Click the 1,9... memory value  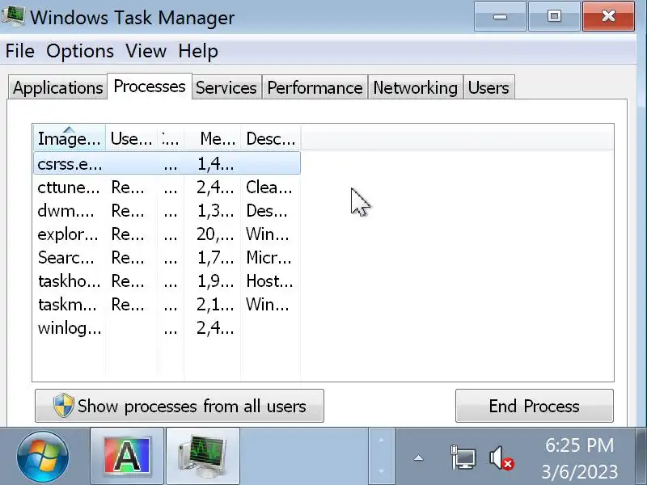tap(215, 281)
